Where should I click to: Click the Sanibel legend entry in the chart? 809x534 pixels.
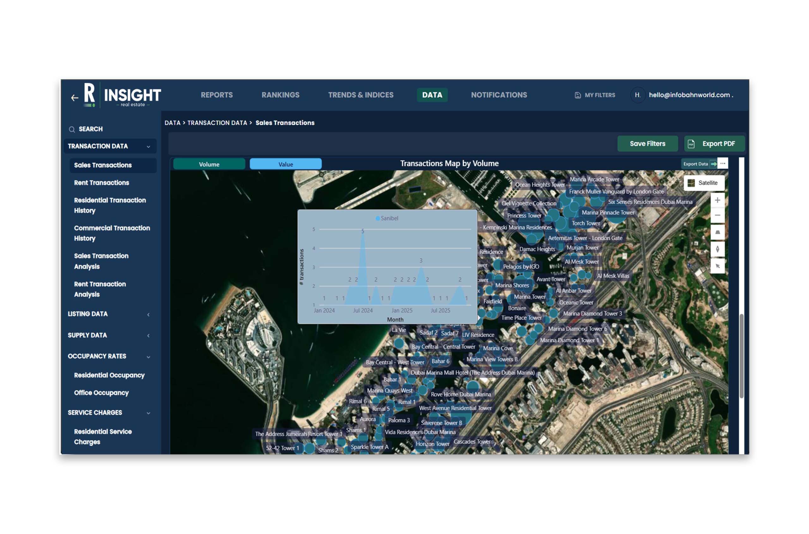(387, 218)
